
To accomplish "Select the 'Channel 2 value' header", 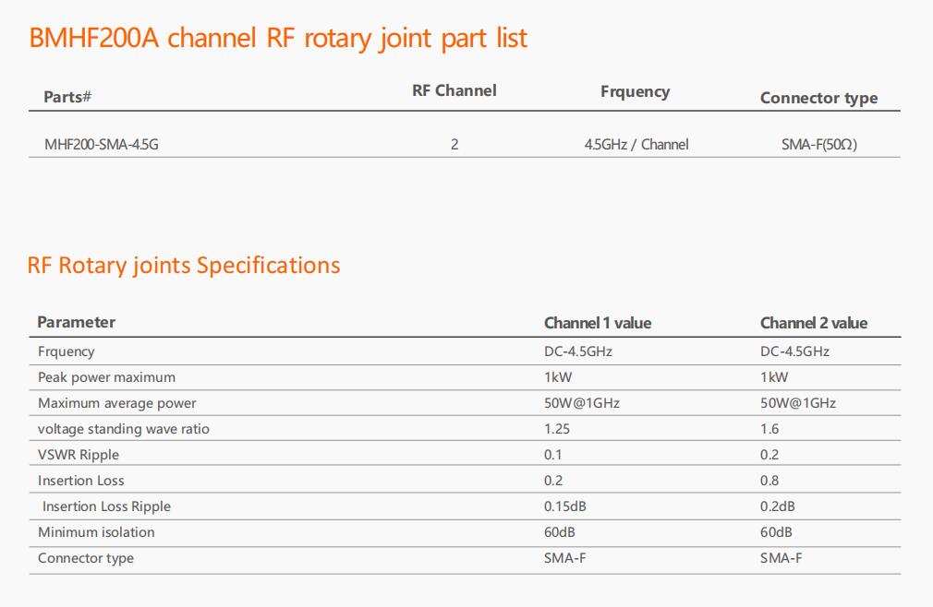I will (x=814, y=323).
